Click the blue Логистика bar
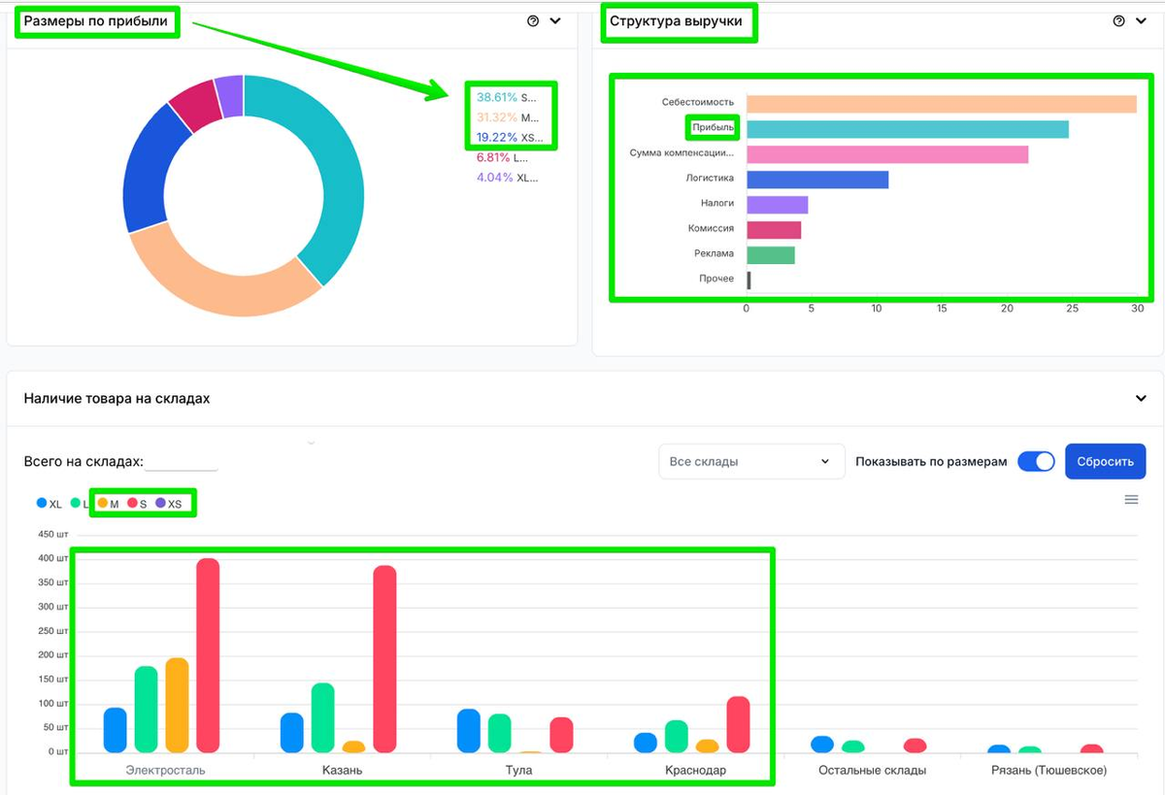Screen dimensions: 1165x795 click(817, 180)
